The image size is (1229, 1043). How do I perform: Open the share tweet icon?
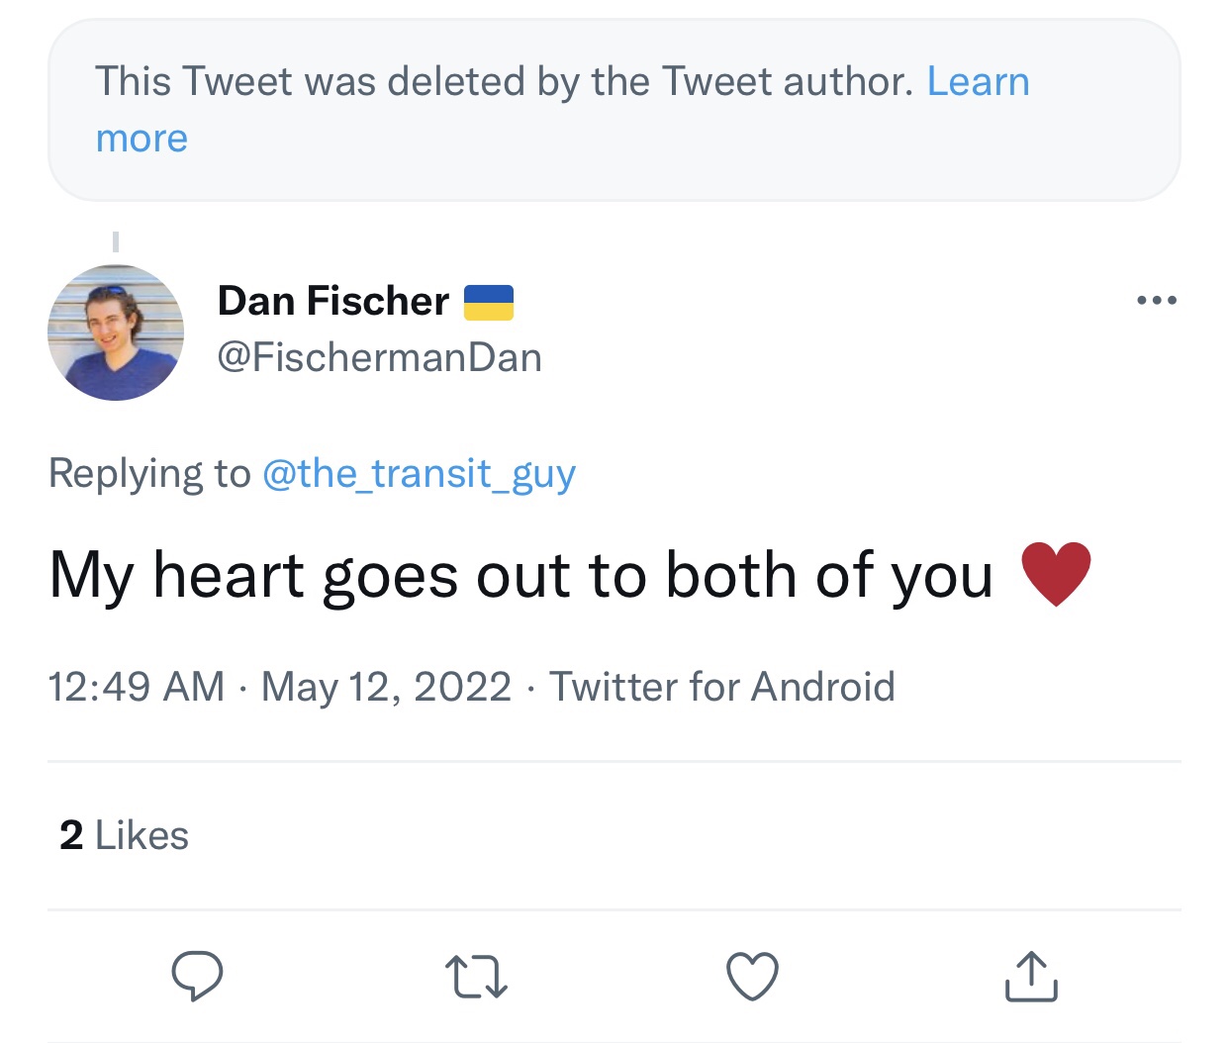pyautogui.click(x=1031, y=976)
